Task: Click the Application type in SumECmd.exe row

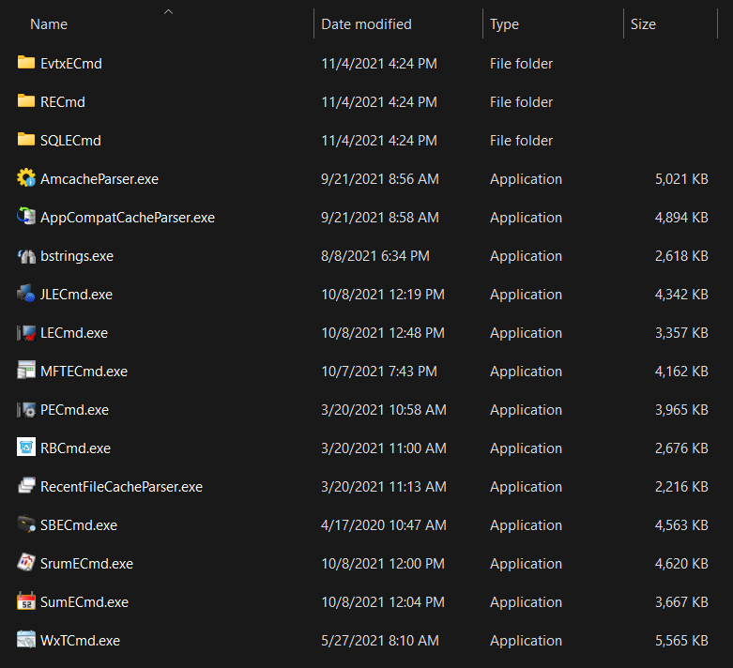Action: pyautogui.click(x=526, y=602)
